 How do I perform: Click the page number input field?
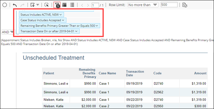click(x=95, y=5)
